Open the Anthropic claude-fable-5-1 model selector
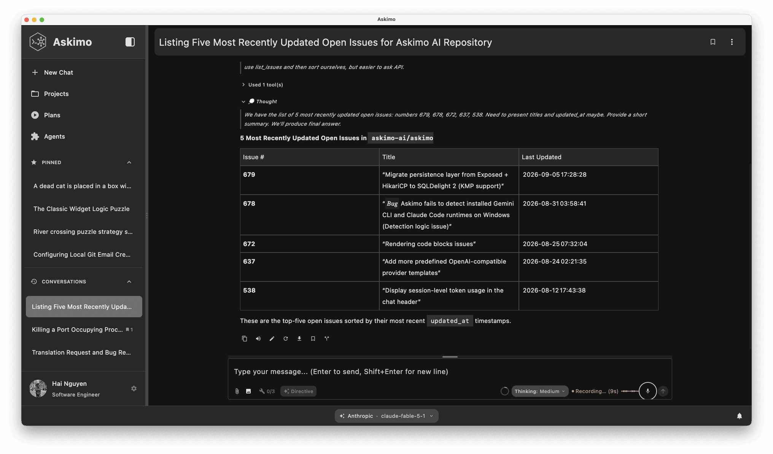The image size is (773, 454). point(386,416)
